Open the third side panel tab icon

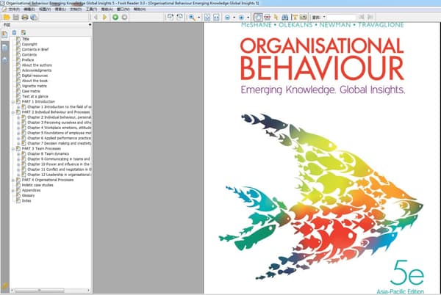[x=4, y=59]
